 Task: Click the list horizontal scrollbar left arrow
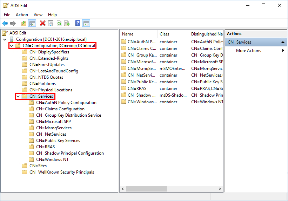(123, 189)
